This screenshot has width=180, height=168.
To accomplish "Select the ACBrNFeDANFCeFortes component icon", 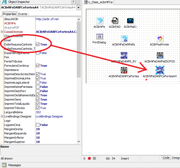I will 124,70.
